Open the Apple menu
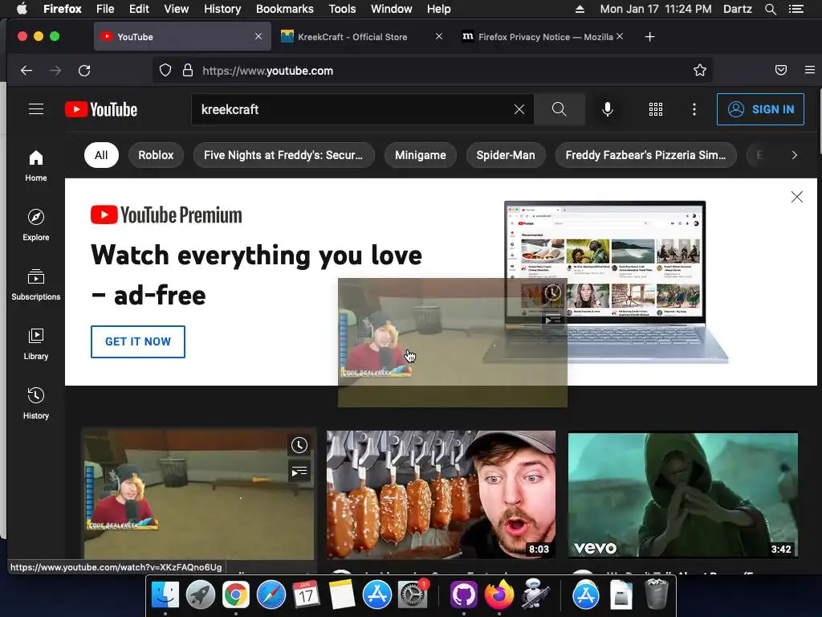This screenshot has height=617, width=822. click(x=22, y=9)
